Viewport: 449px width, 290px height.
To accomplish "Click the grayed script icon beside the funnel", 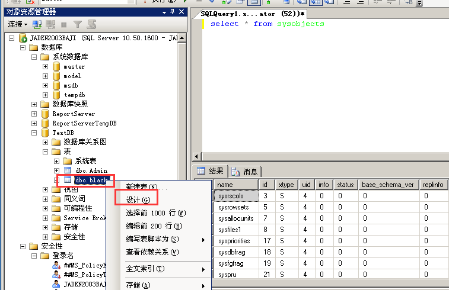I will coord(91,25).
